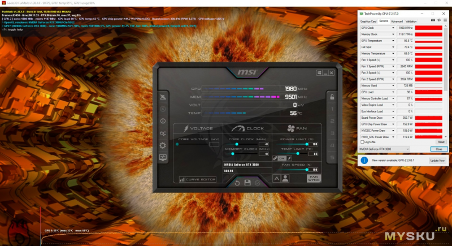Click Update Now in GPU-Z notice
The image size is (452, 246).
(x=437, y=161)
